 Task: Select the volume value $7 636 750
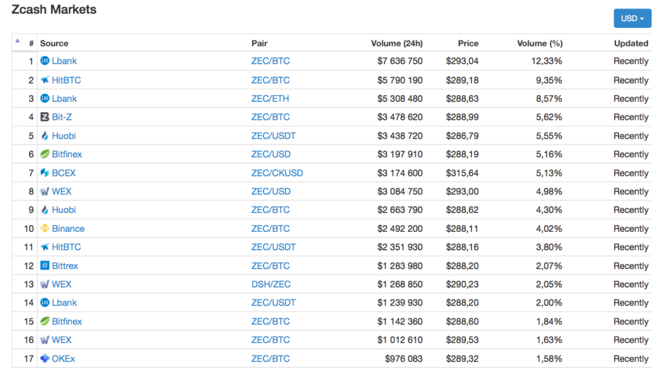pos(400,61)
